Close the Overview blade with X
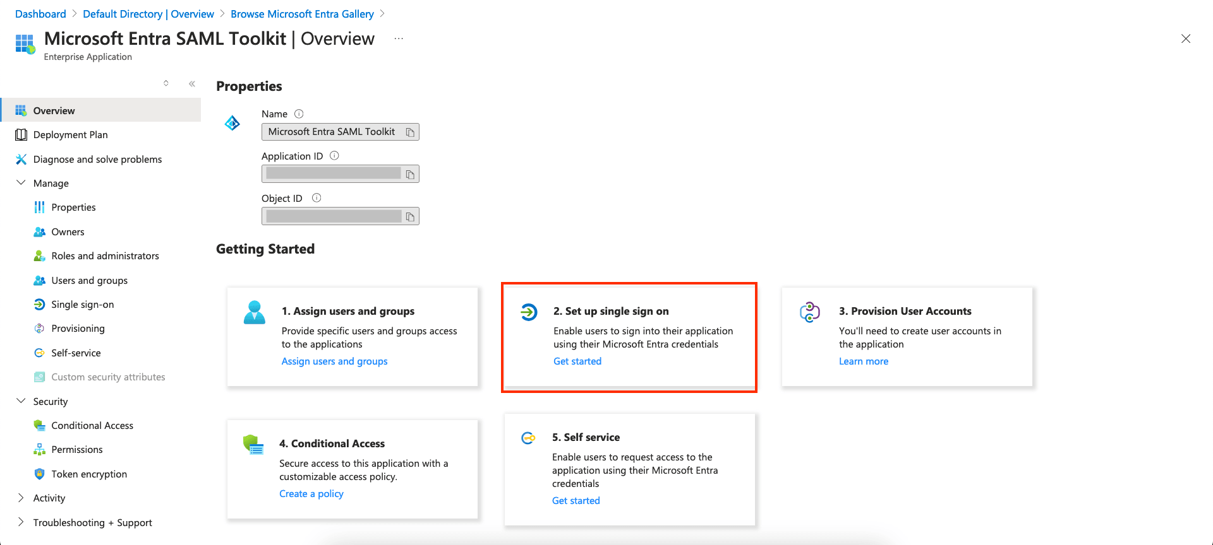This screenshot has width=1213, height=545. [1186, 38]
